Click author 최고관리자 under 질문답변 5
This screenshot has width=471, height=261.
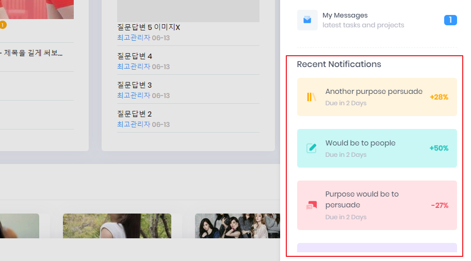(134, 38)
